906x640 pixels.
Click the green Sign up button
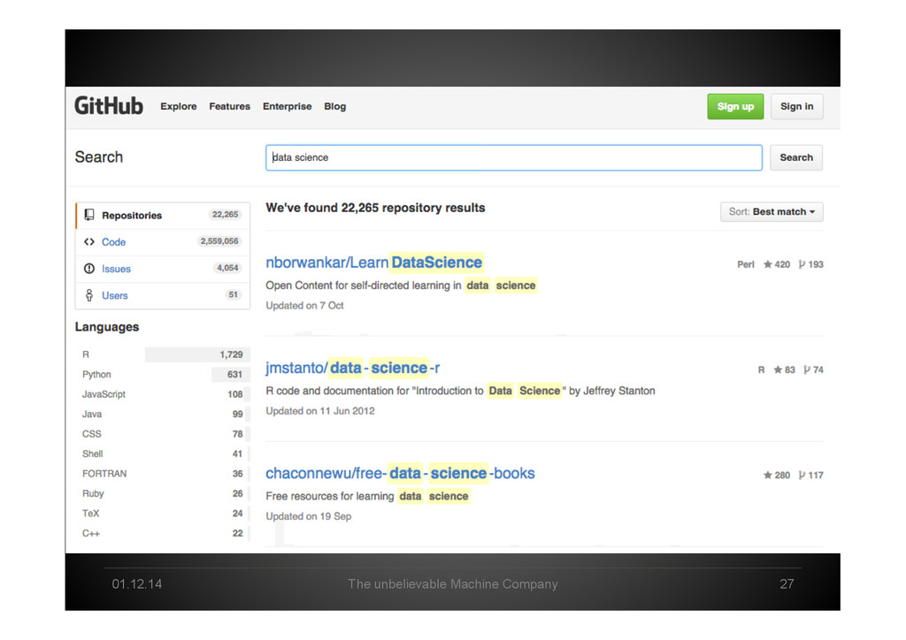point(735,106)
